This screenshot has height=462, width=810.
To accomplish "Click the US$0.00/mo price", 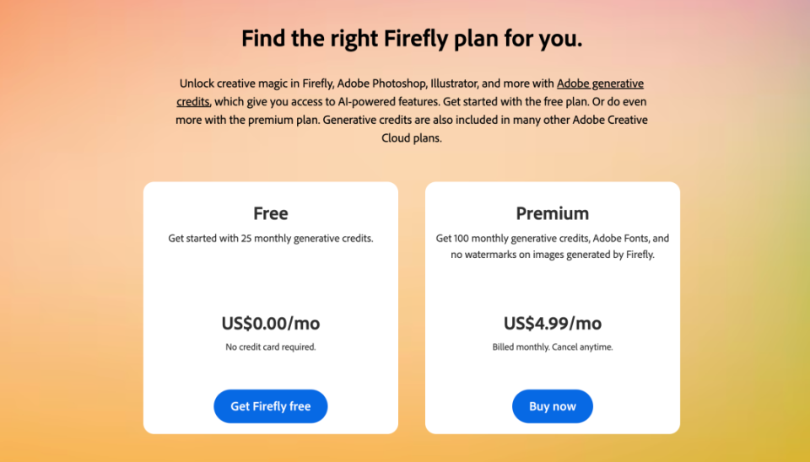I will [270, 323].
